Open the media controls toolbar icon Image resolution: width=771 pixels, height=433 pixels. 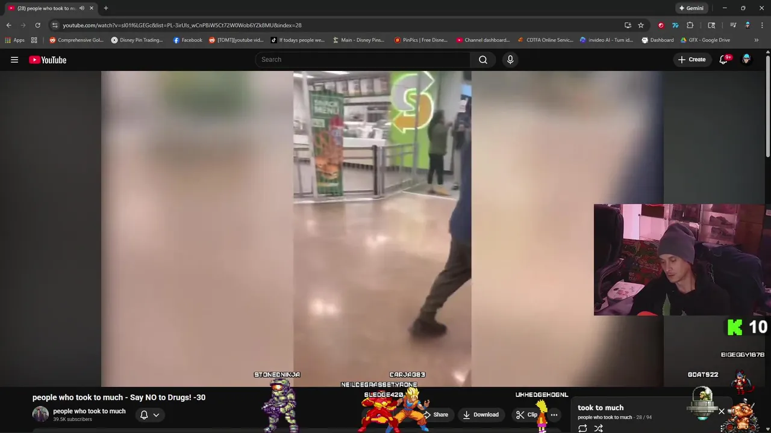[733, 25]
